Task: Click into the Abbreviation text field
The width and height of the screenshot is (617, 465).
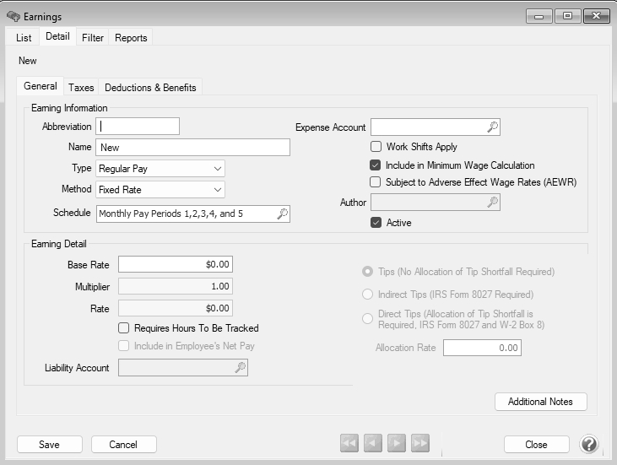Action: click(138, 127)
